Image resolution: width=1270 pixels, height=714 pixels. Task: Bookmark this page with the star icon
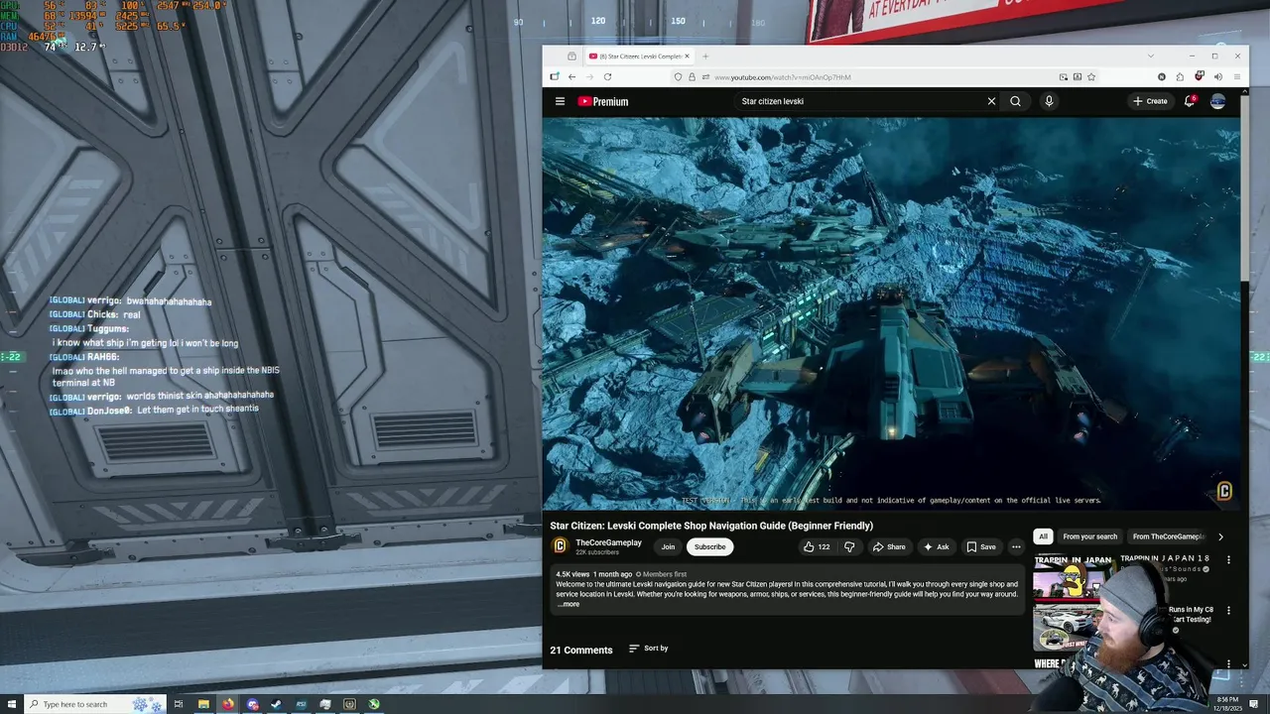1091,77
